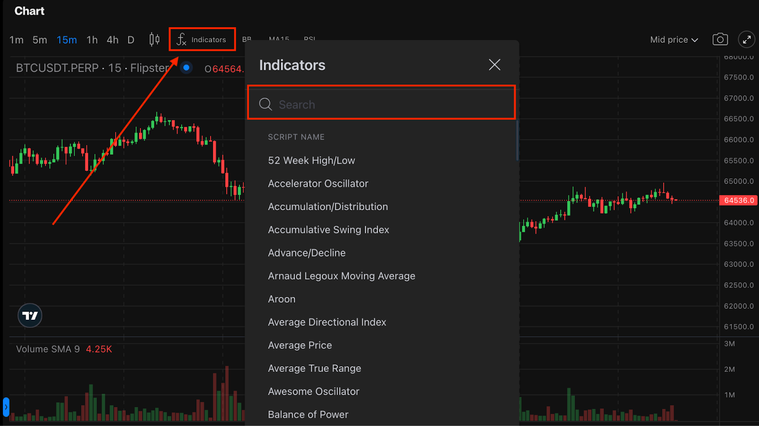The image size is (759, 426).
Task: Select the 4h timeframe
Action: pyautogui.click(x=112, y=40)
